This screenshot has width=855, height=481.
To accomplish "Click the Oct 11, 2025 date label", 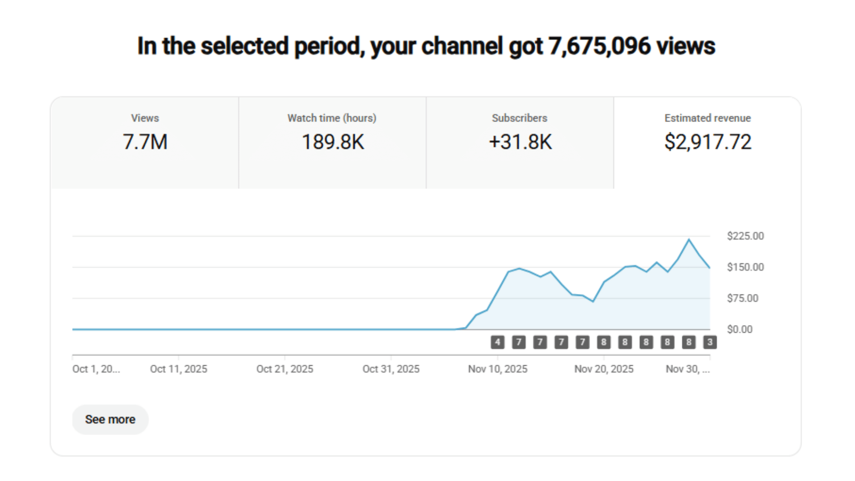I will click(178, 369).
